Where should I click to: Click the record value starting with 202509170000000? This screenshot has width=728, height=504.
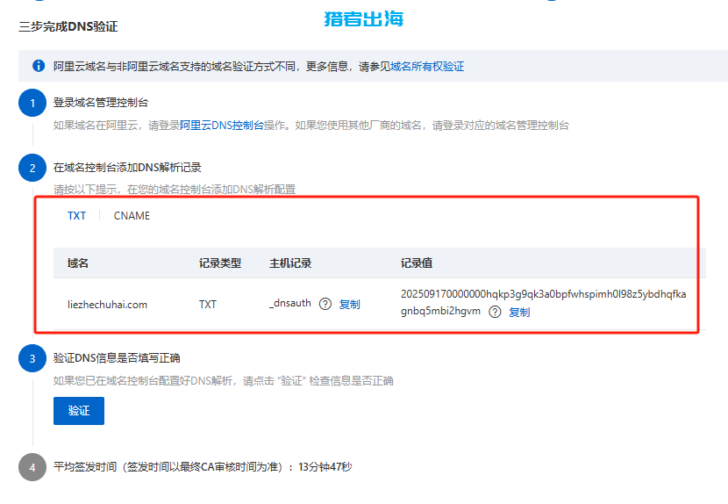(543, 302)
